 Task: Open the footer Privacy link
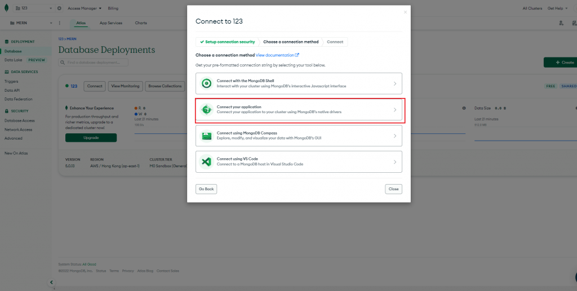click(128, 271)
